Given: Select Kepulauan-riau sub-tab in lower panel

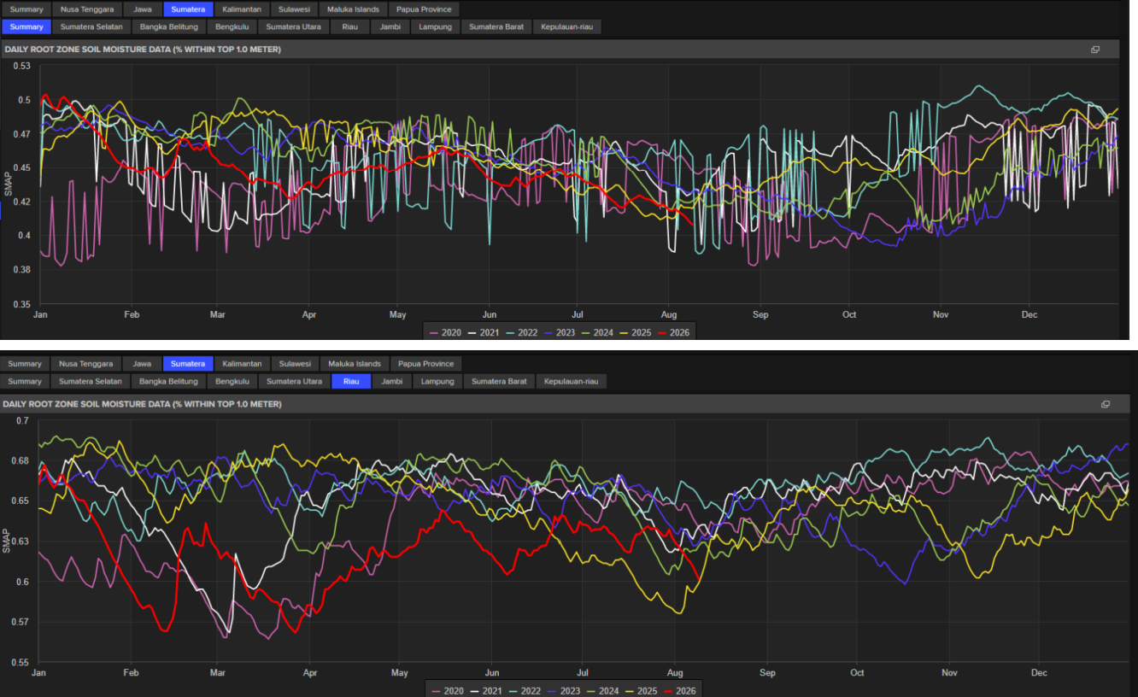Looking at the screenshot, I should click(572, 381).
